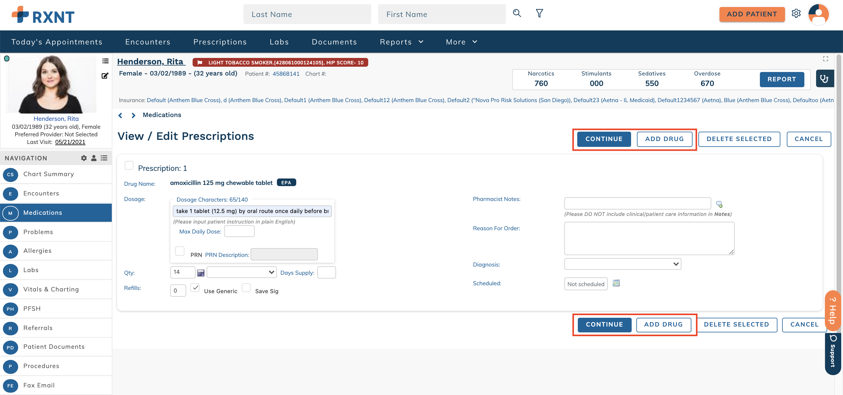Click the fullscreen expand icon near the patient name
The width and height of the screenshot is (843, 395).
click(x=825, y=59)
